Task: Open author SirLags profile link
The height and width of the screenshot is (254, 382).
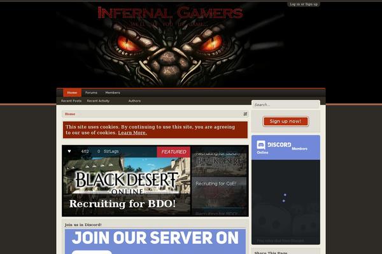Action: [x=111, y=151]
